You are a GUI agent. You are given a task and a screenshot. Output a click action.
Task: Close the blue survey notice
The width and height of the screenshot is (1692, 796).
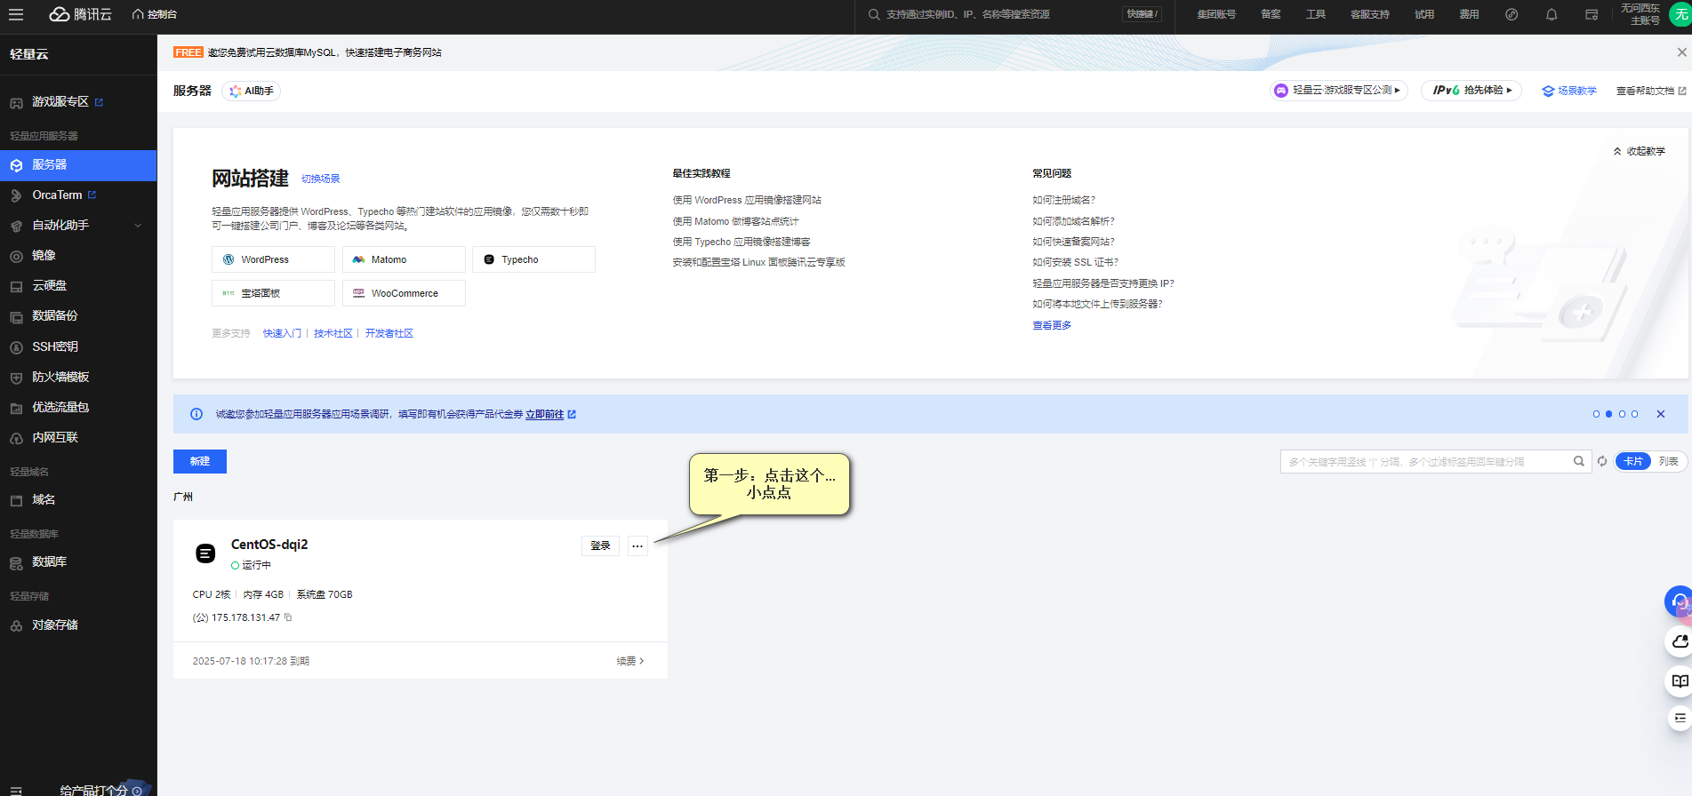click(1660, 414)
